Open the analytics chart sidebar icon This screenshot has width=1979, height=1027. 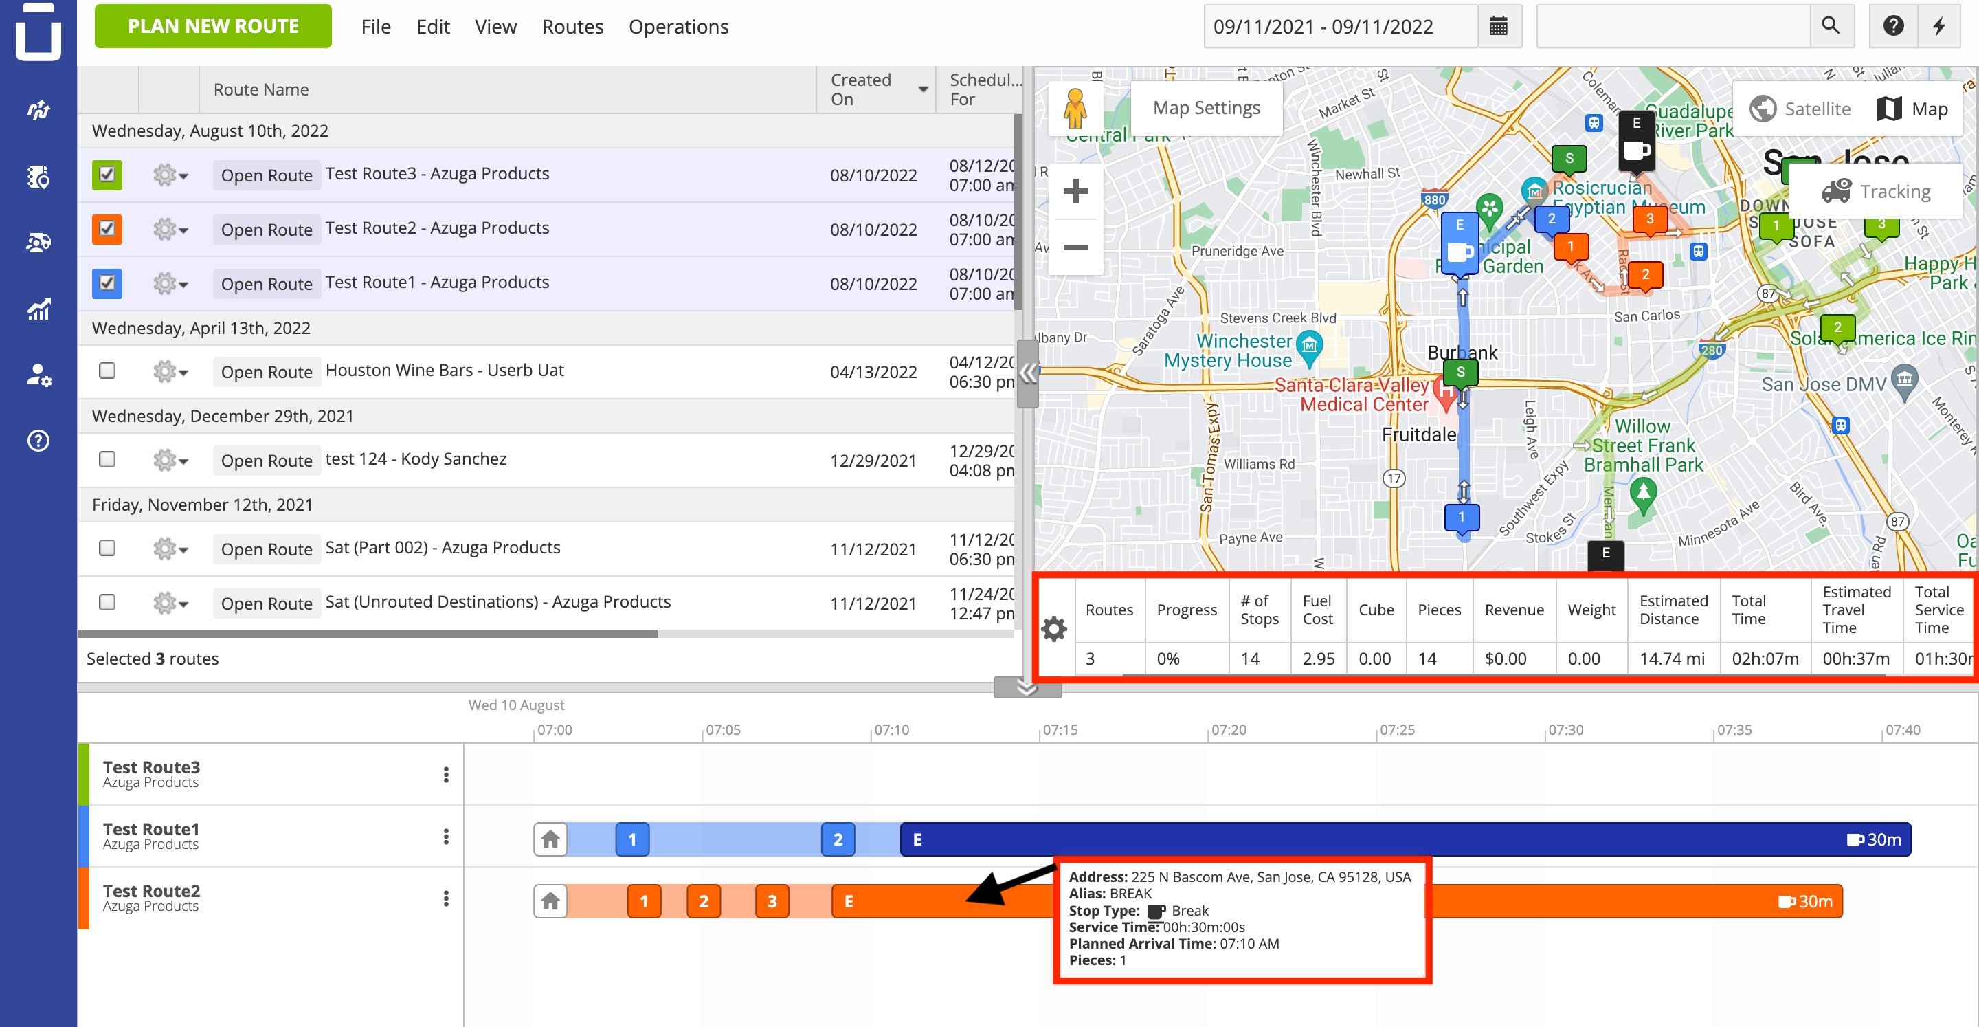(38, 309)
